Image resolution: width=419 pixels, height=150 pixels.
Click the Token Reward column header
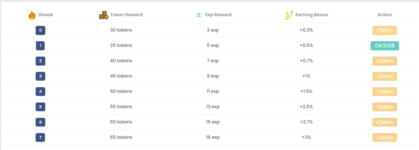point(126,15)
